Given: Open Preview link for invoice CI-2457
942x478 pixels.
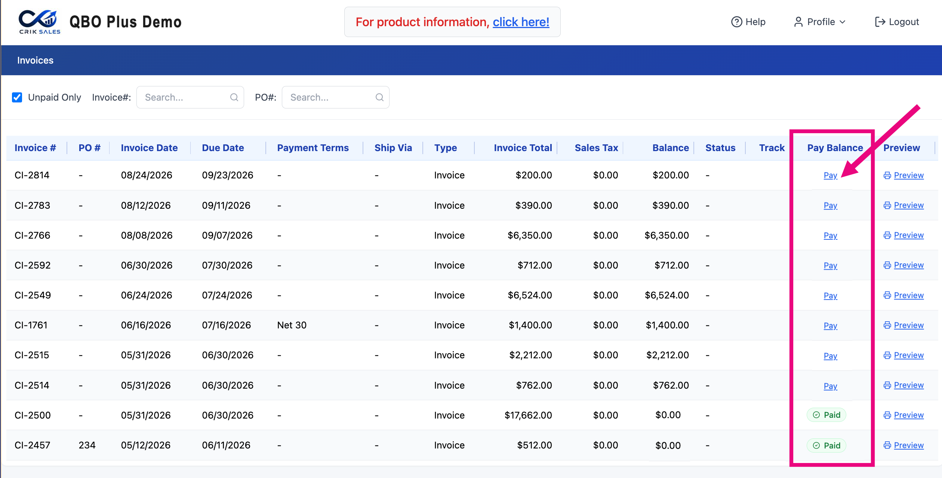Looking at the screenshot, I should click(x=909, y=445).
